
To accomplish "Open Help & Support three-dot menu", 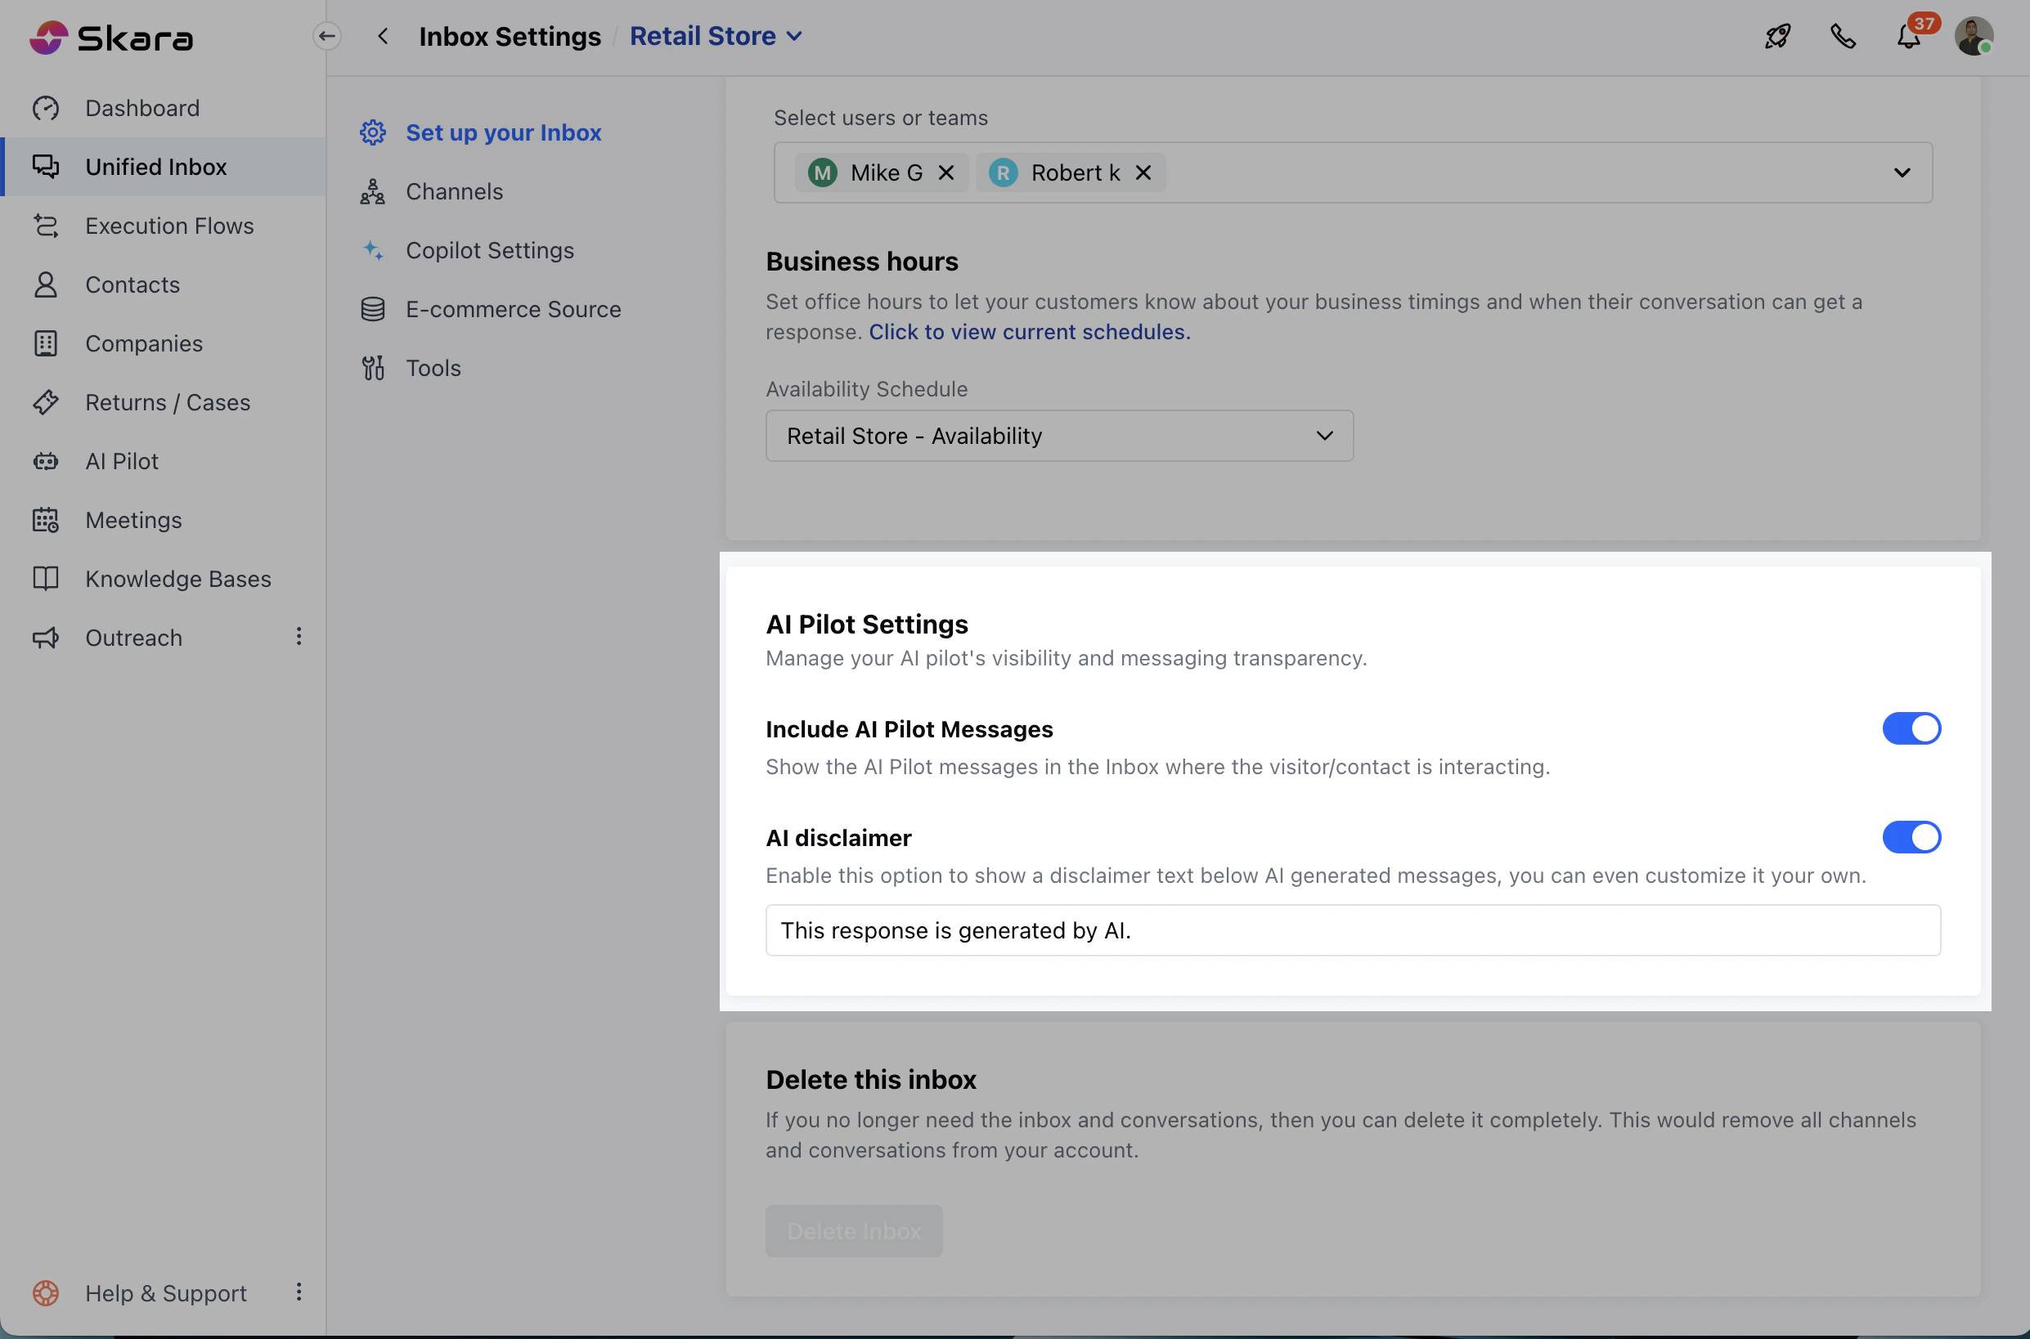I will (299, 1292).
